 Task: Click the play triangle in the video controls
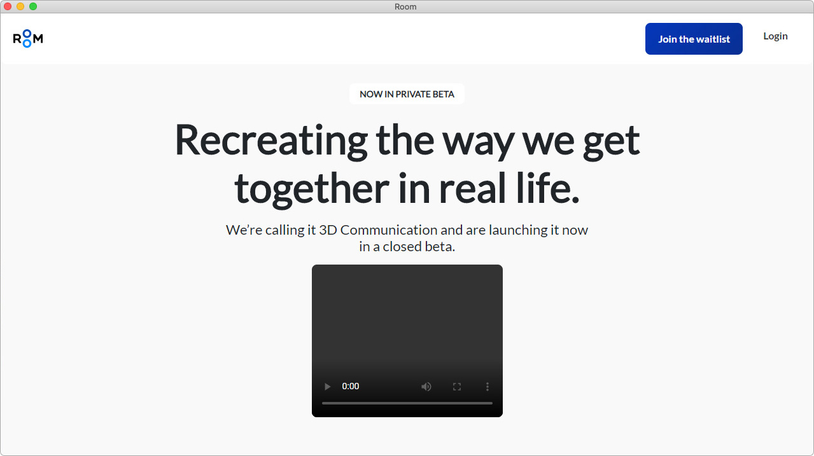[x=327, y=386]
